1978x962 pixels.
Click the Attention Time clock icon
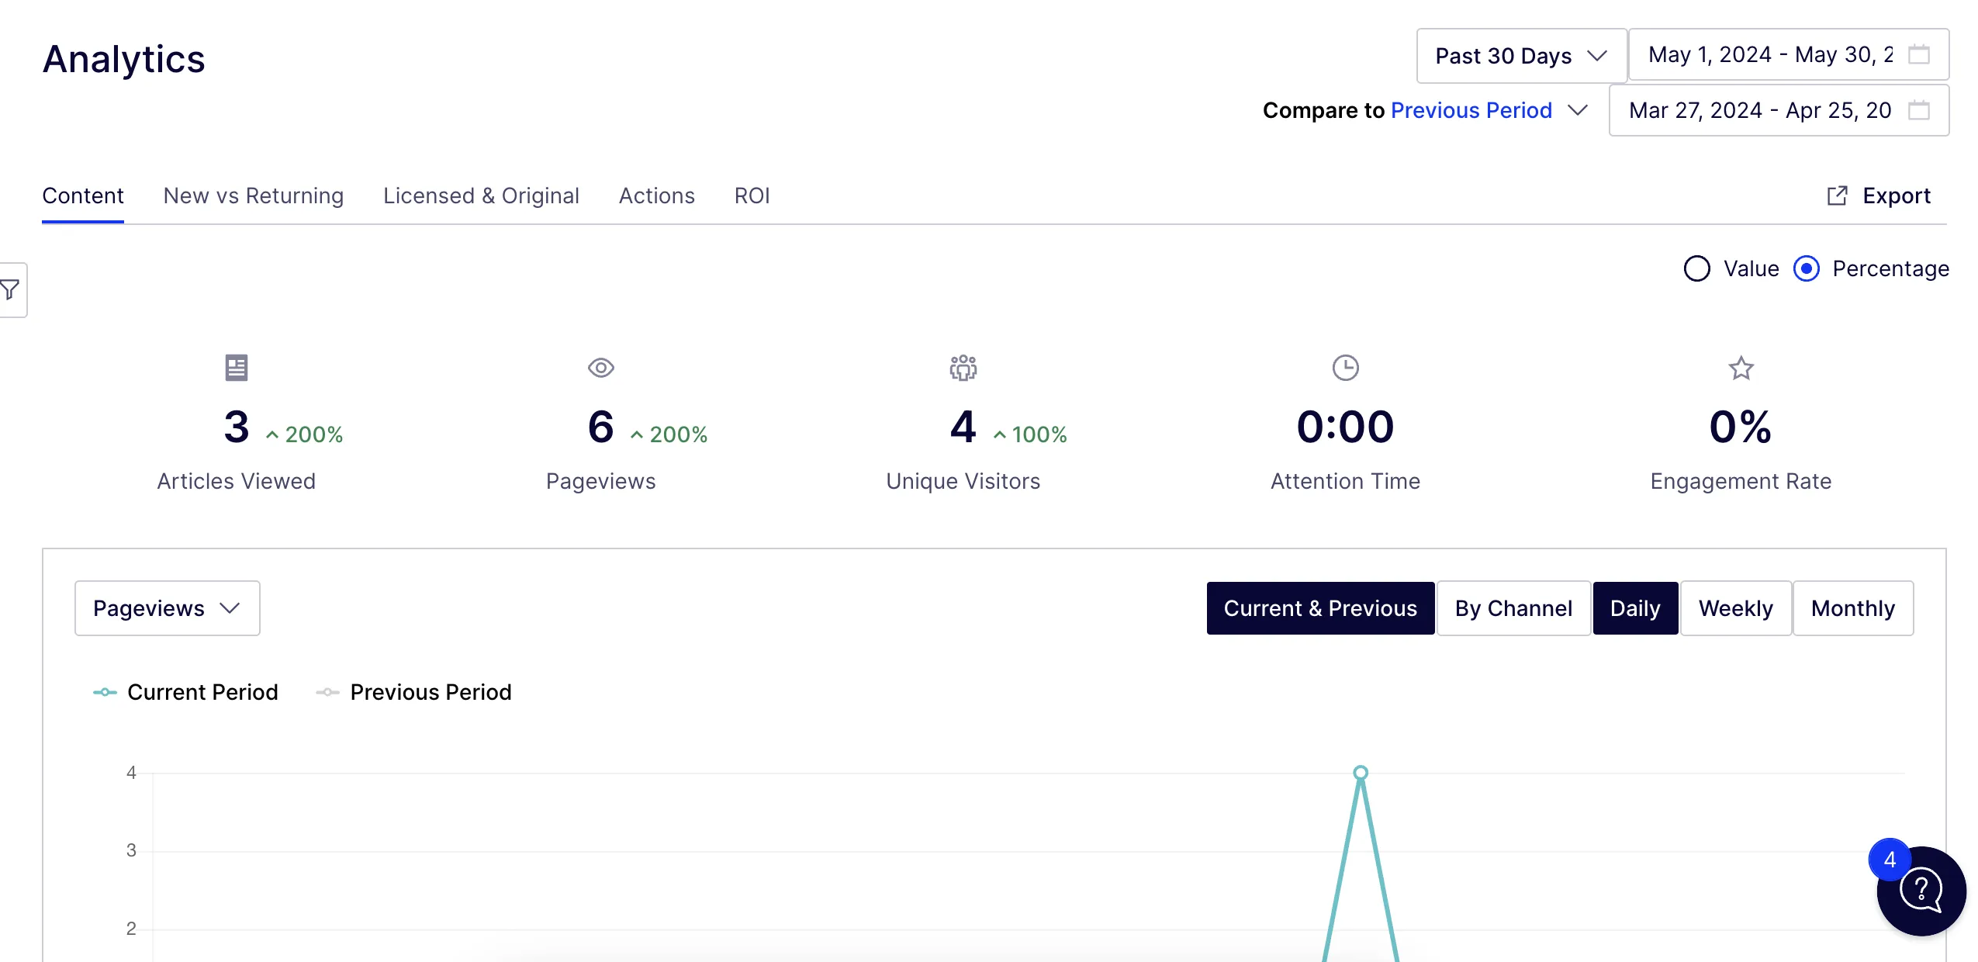click(x=1346, y=368)
